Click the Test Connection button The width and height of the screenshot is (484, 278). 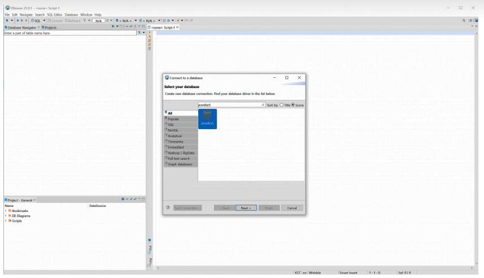[188, 208]
